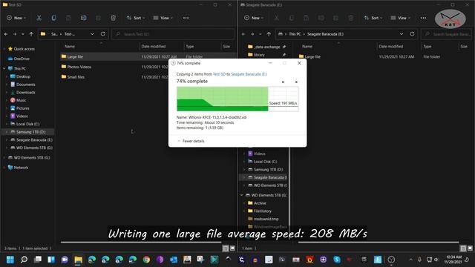
Task: Go up one level in Seagate window
Action: [x=269, y=34]
